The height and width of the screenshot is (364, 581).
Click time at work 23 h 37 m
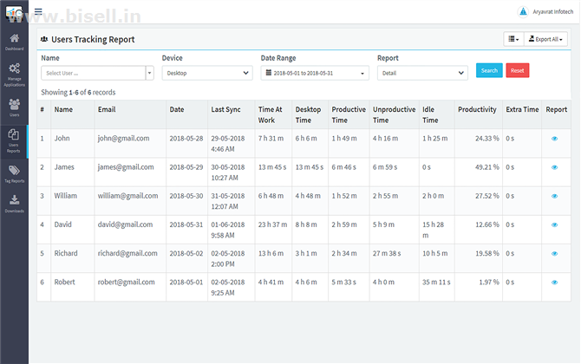(272, 224)
